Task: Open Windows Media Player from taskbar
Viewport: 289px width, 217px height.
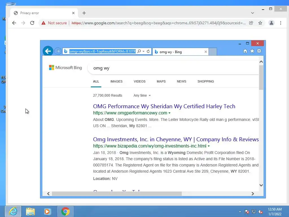Action: pyautogui.click(x=47, y=211)
